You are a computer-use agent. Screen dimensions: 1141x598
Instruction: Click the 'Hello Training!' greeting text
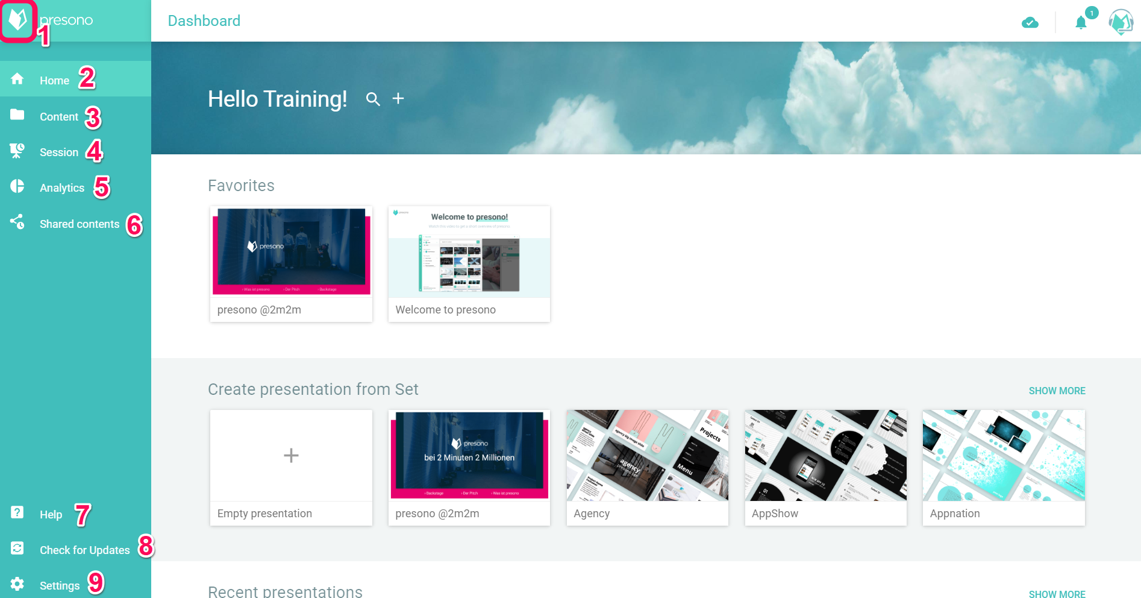pos(278,99)
